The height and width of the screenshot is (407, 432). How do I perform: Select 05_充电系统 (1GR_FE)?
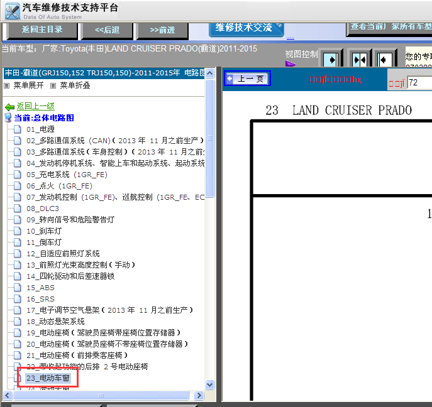coord(67,175)
